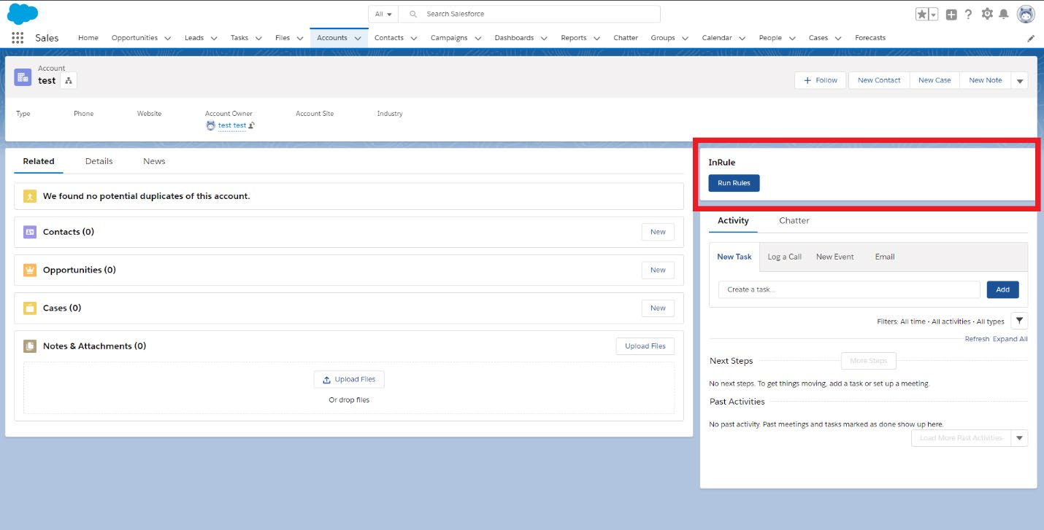View the account hierarchy icon
The height and width of the screenshot is (530, 1044).
point(68,81)
